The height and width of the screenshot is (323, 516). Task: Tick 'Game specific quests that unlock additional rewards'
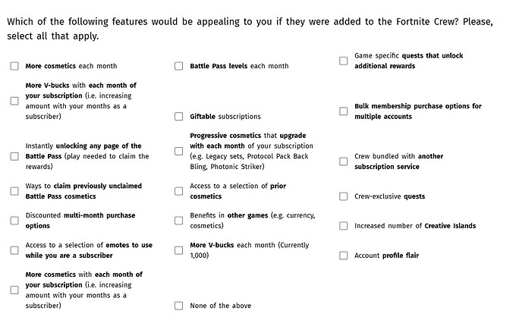(x=343, y=61)
